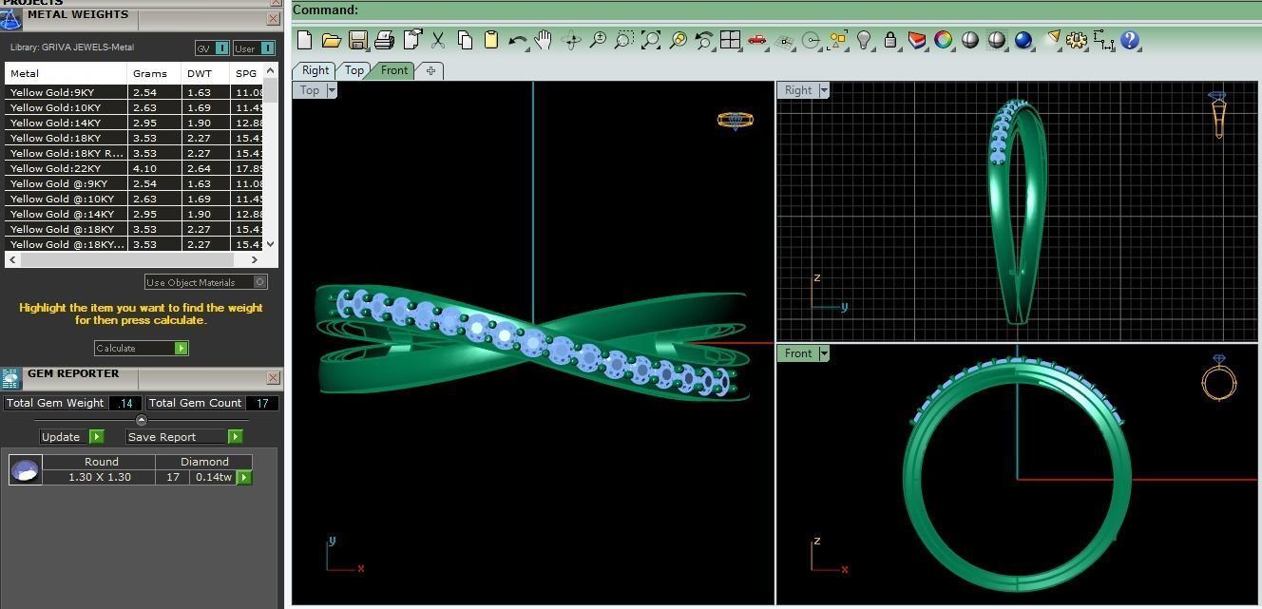Click the Select Objects shapes icon
The height and width of the screenshot is (609, 1262).
(x=837, y=40)
